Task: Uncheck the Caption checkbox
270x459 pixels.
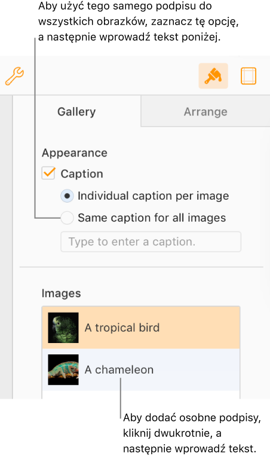Action: (x=48, y=173)
